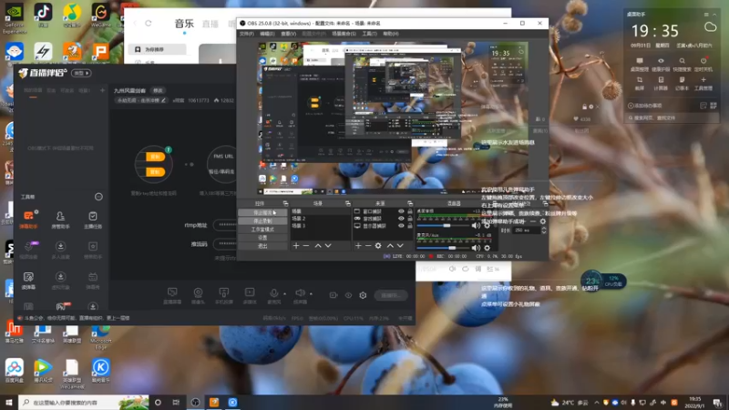The height and width of the screenshot is (410, 729).
Task: Enable 工作室模式 in OBS controls
Action: 262,230
